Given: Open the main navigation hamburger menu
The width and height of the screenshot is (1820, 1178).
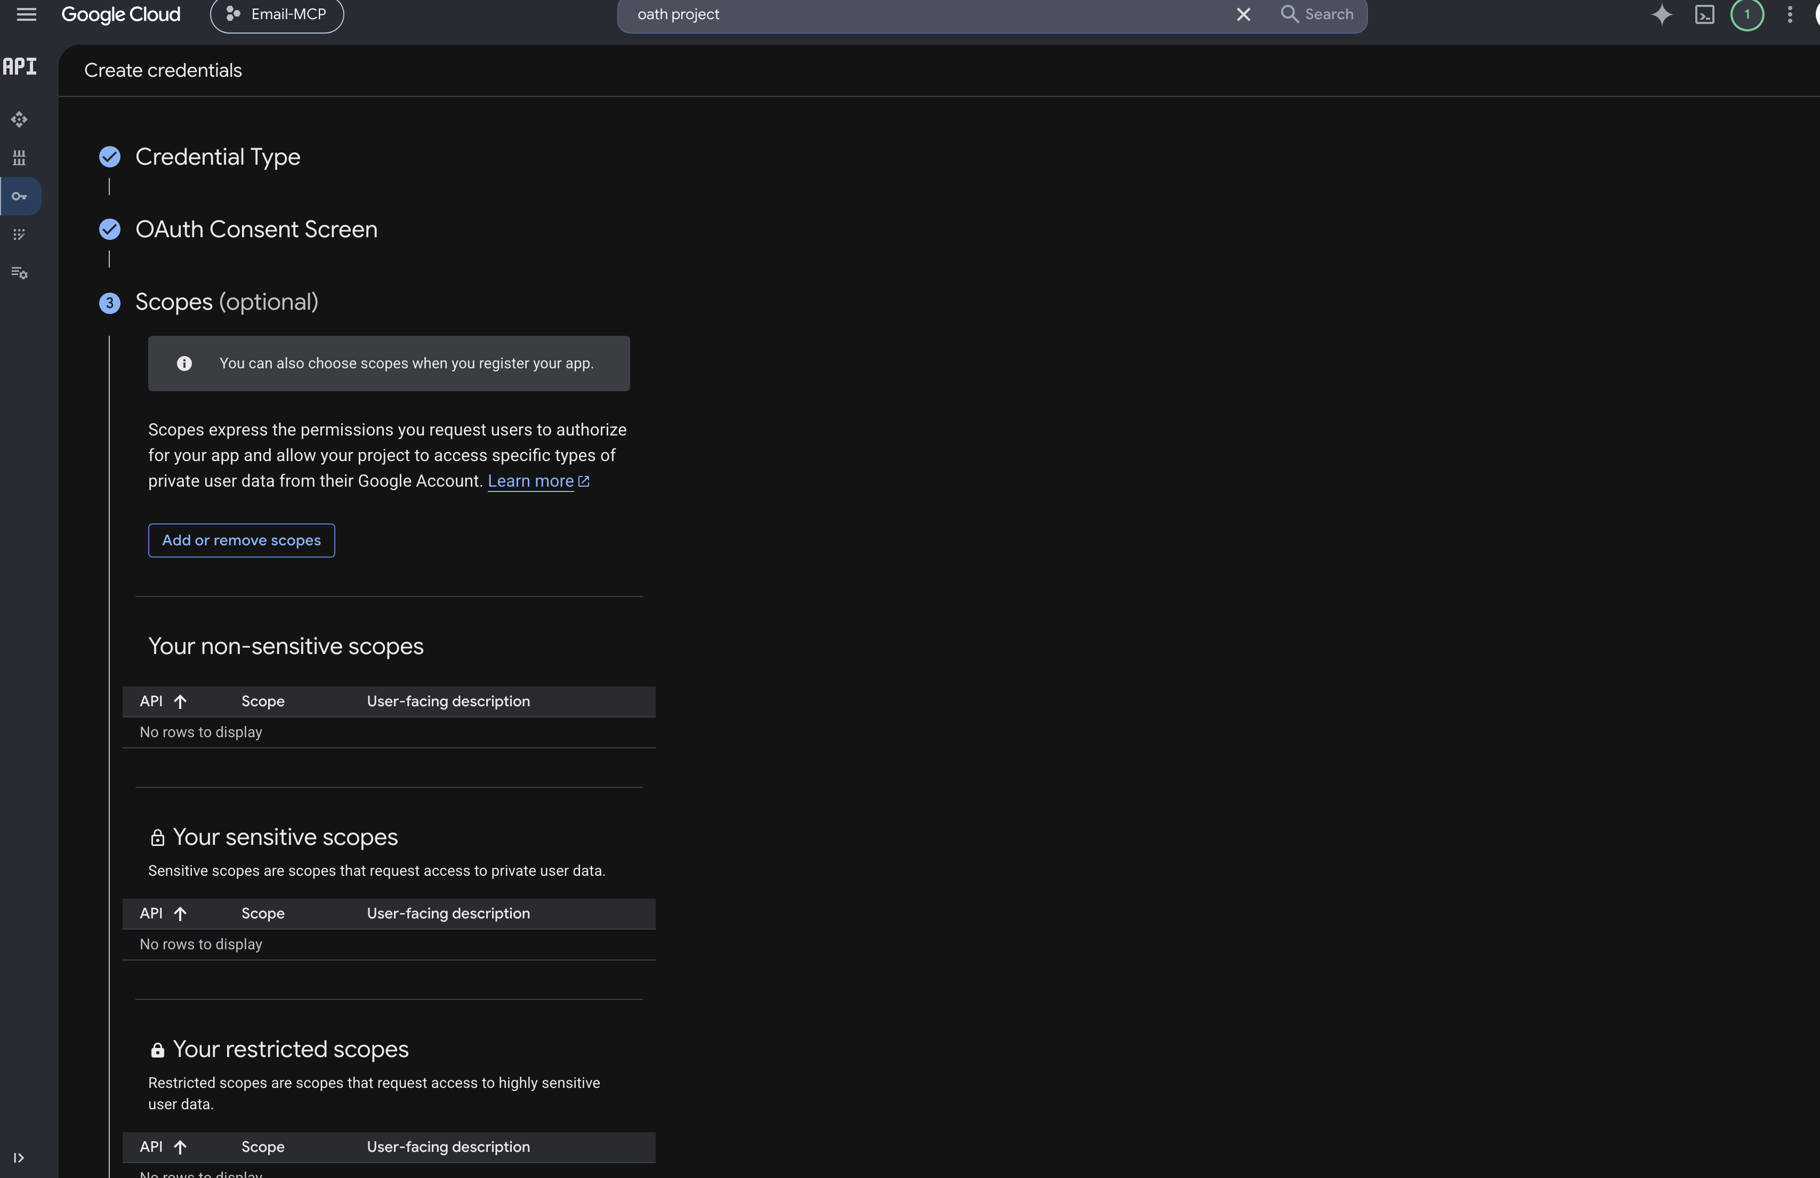Looking at the screenshot, I should click(x=26, y=14).
